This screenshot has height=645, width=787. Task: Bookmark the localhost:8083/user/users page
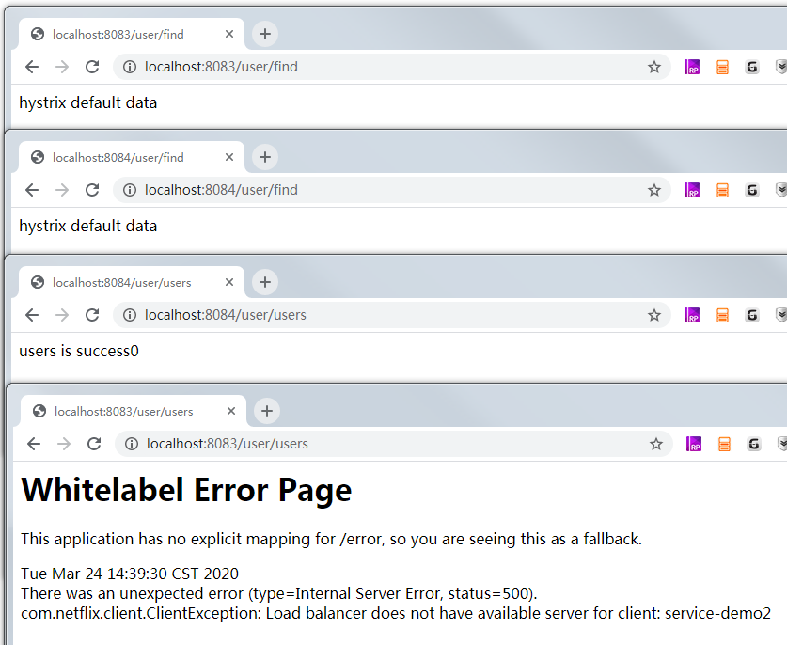[656, 444]
